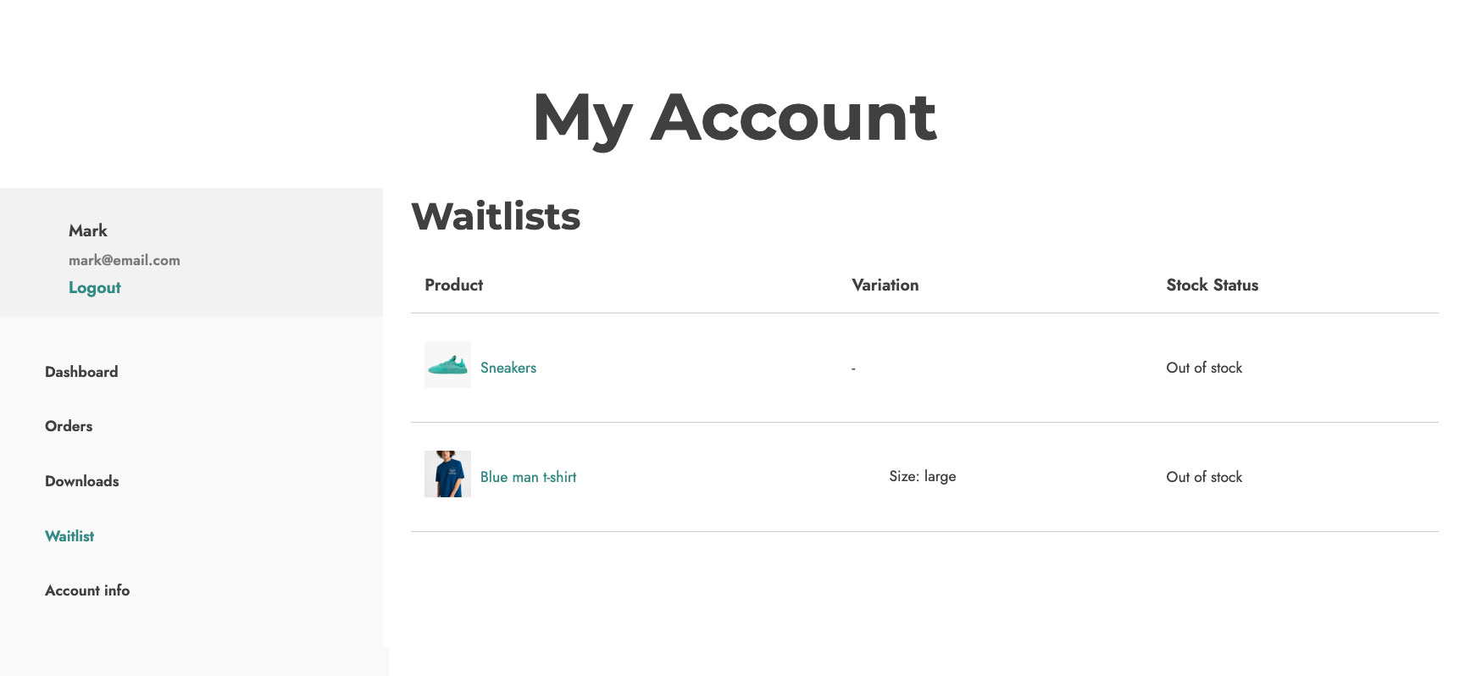Show the Downloads section
1476x676 pixels.
tap(82, 481)
